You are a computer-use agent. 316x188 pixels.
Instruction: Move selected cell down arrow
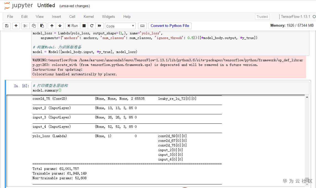tap(60, 26)
